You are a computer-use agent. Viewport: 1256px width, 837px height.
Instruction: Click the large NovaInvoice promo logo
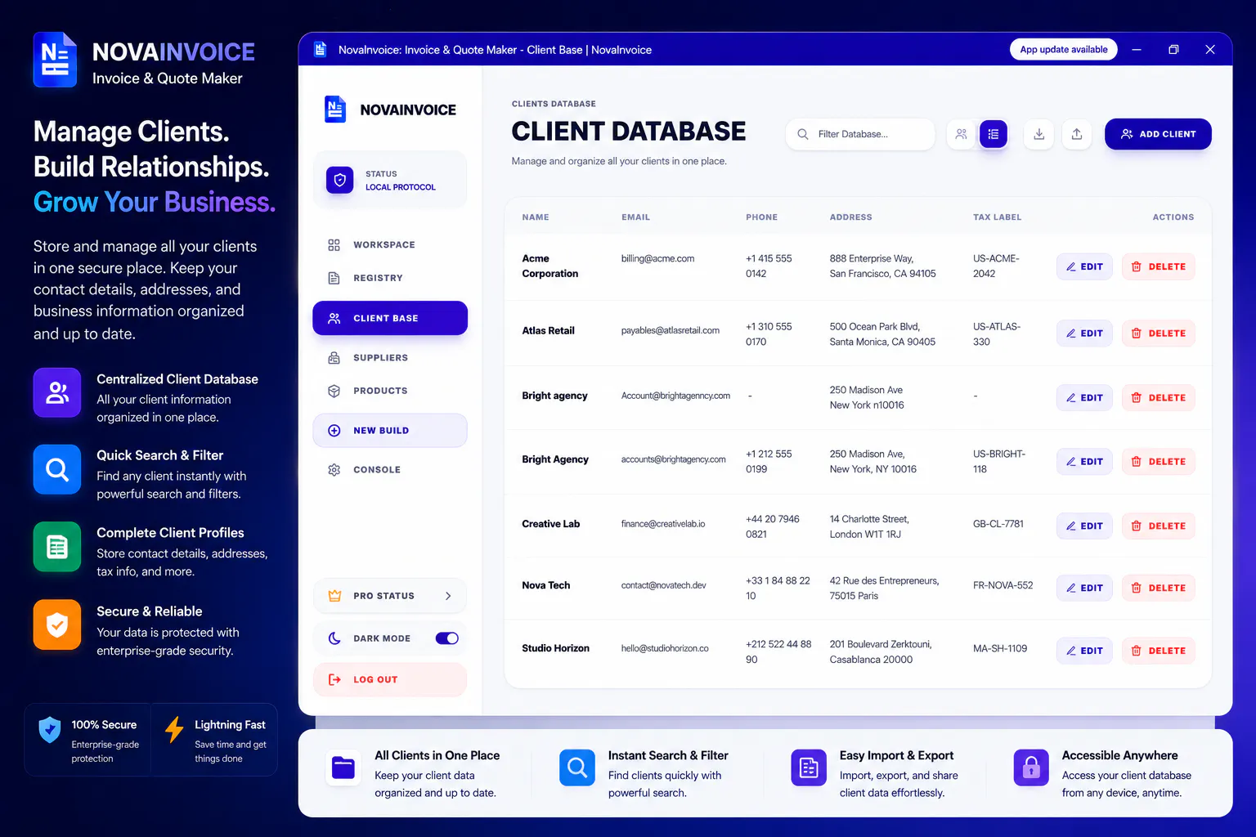(x=56, y=60)
